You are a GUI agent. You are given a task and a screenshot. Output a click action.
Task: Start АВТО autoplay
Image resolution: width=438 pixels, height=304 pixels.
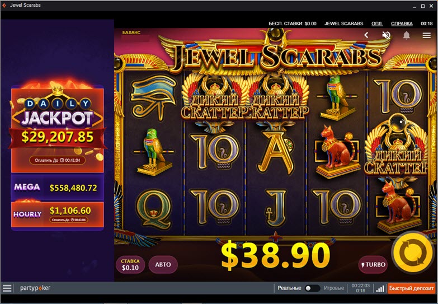[x=163, y=265]
